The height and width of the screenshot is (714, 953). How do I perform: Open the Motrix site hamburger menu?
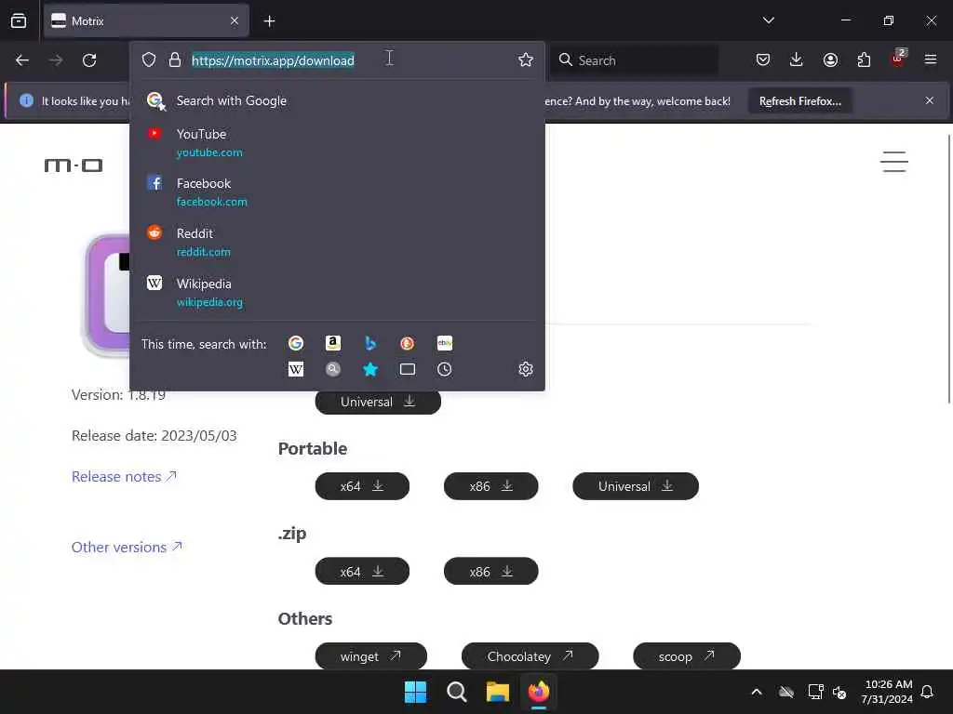pos(894,162)
